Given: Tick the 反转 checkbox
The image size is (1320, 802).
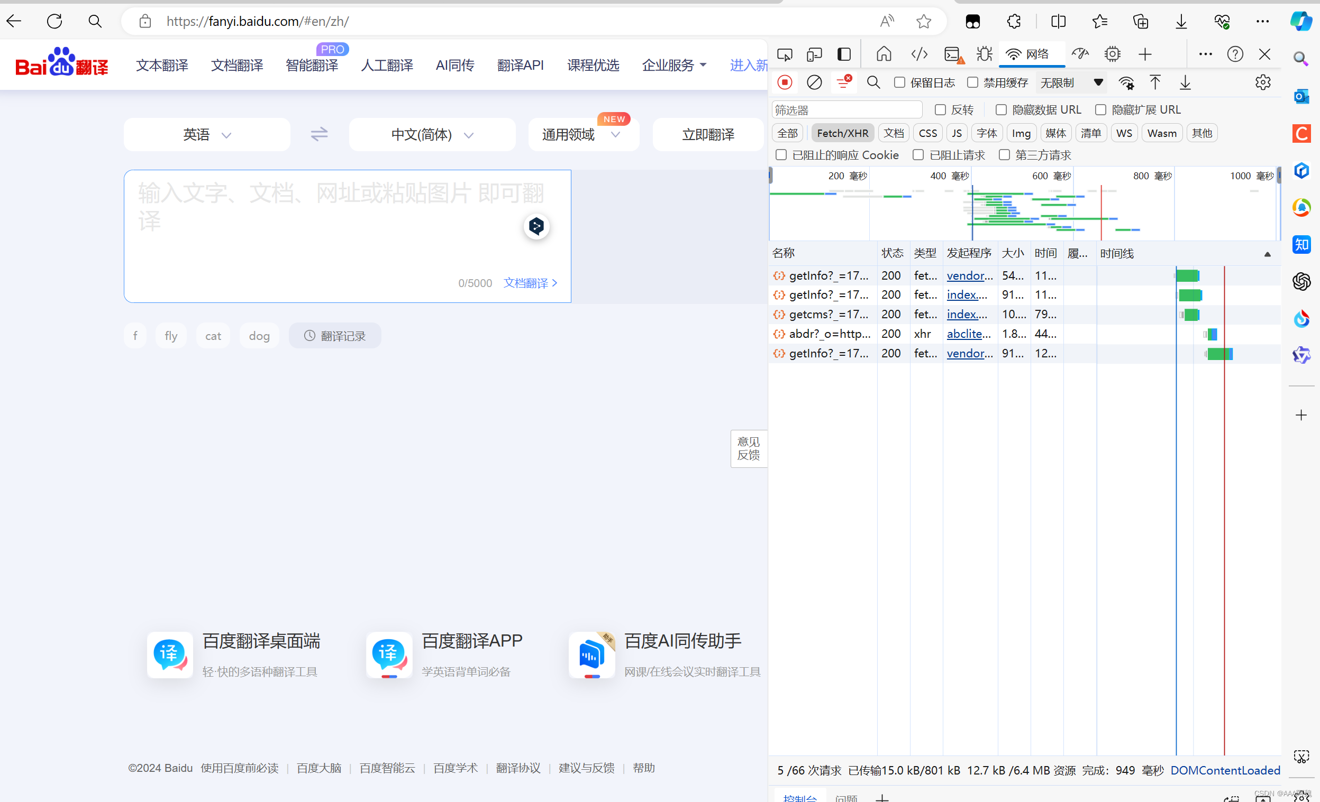Looking at the screenshot, I should coord(940,110).
